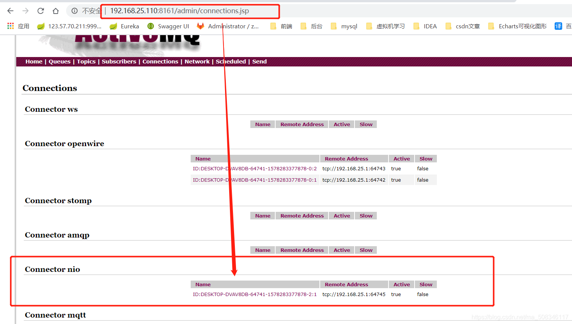572x324 pixels.
Task: Open the Queues page
Action: coord(60,62)
